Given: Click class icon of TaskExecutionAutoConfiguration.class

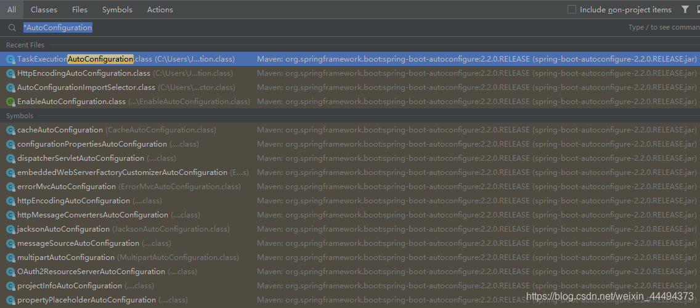Looking at the screenshot, I should click(x=10, y=59).
